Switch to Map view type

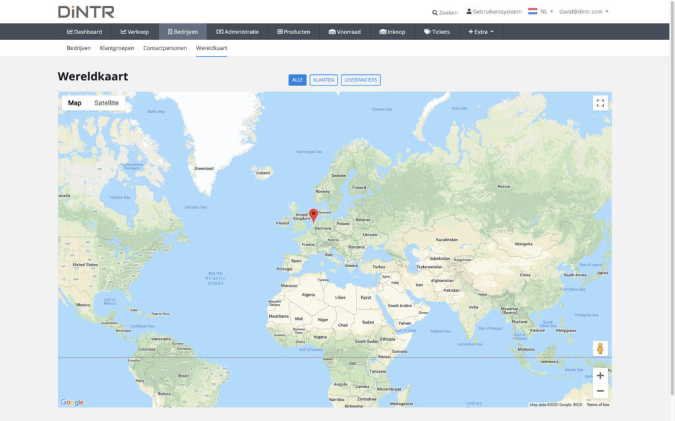[74, 103]
